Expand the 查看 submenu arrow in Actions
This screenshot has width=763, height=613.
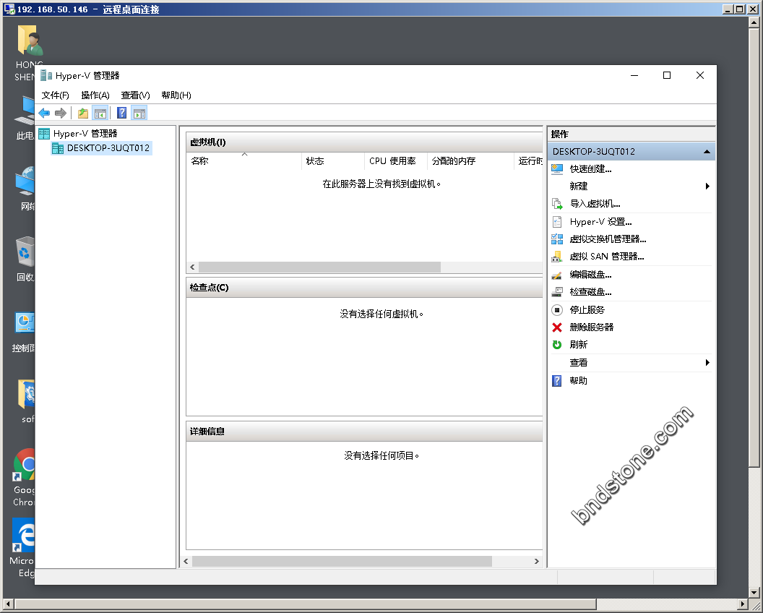707,362
